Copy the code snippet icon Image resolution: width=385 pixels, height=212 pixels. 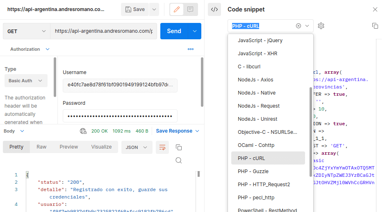point(375,26)
